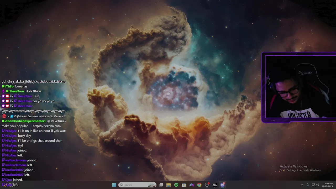Click 'lordkush007 joined.' chat line
Image resolution: width=336 pixels, height=189 pixels.
click(x=18, y=170)
